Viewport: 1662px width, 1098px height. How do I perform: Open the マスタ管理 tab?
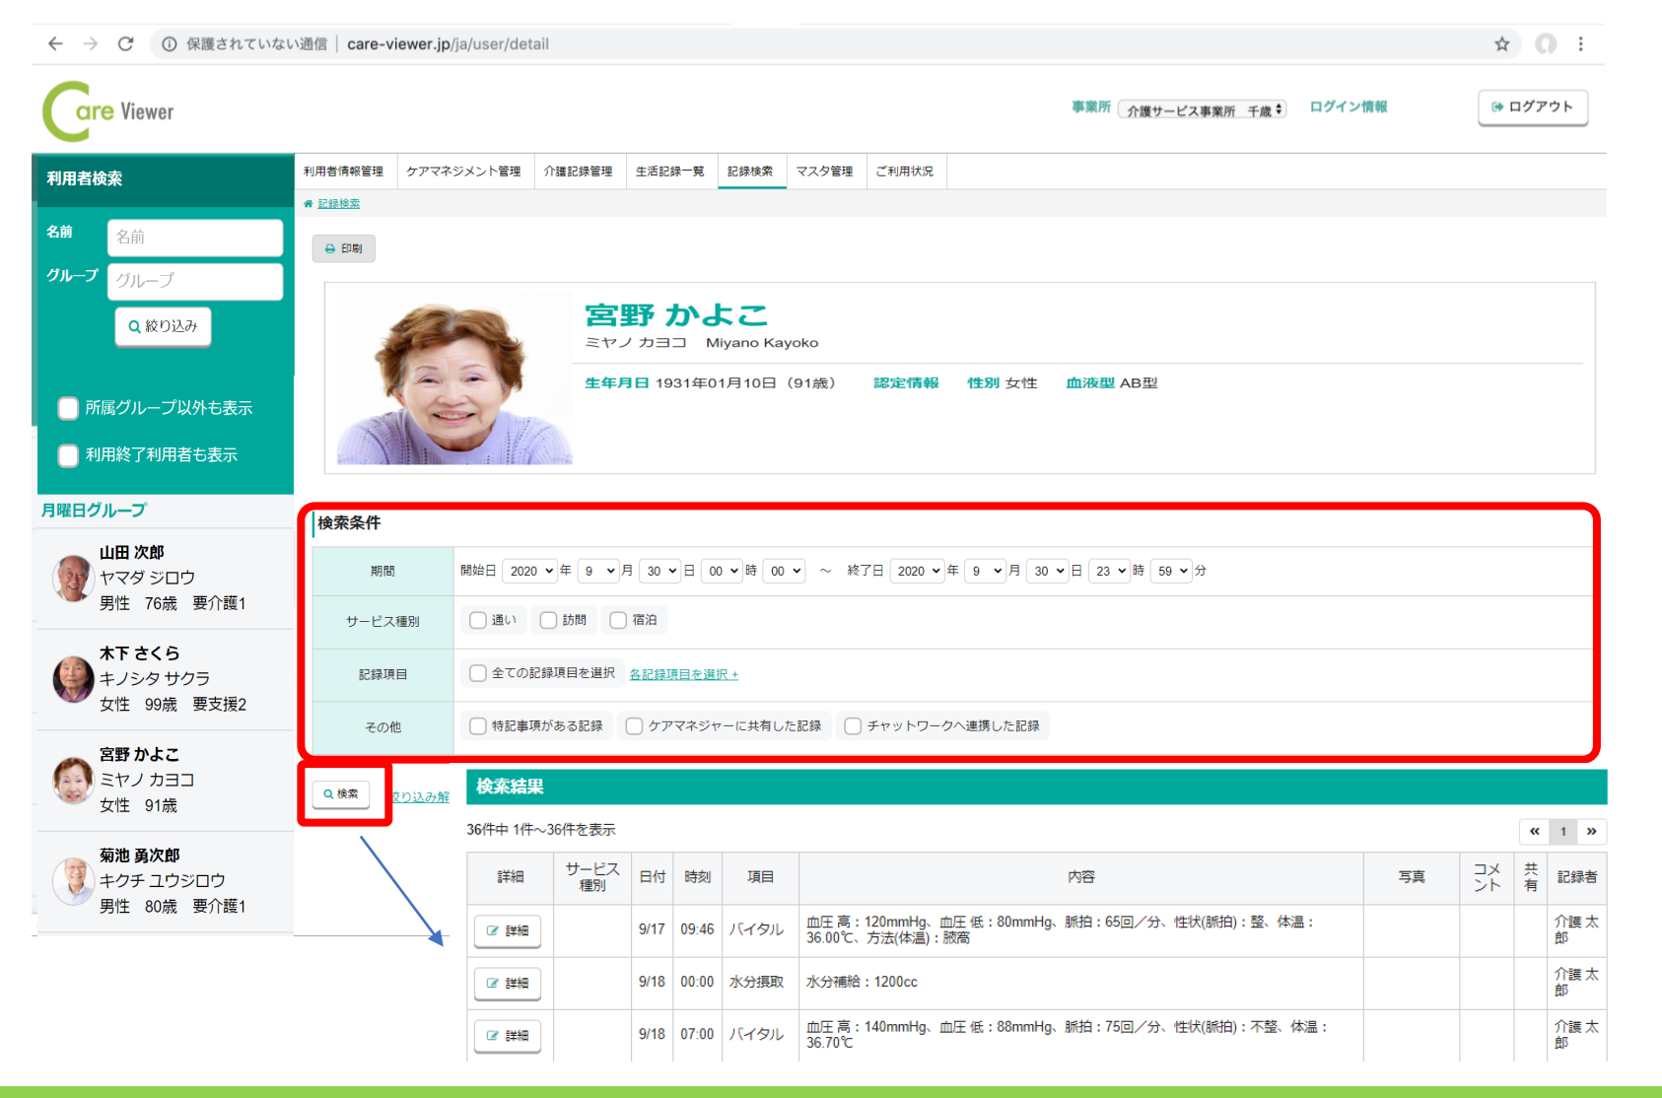pos(824,172)
